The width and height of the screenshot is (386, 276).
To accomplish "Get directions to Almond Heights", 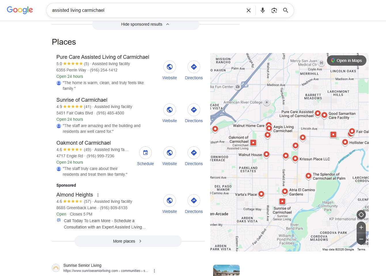I will point(194,201).
